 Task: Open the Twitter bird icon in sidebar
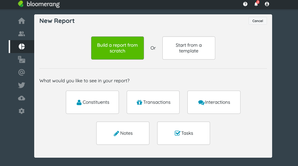[22, 85]
